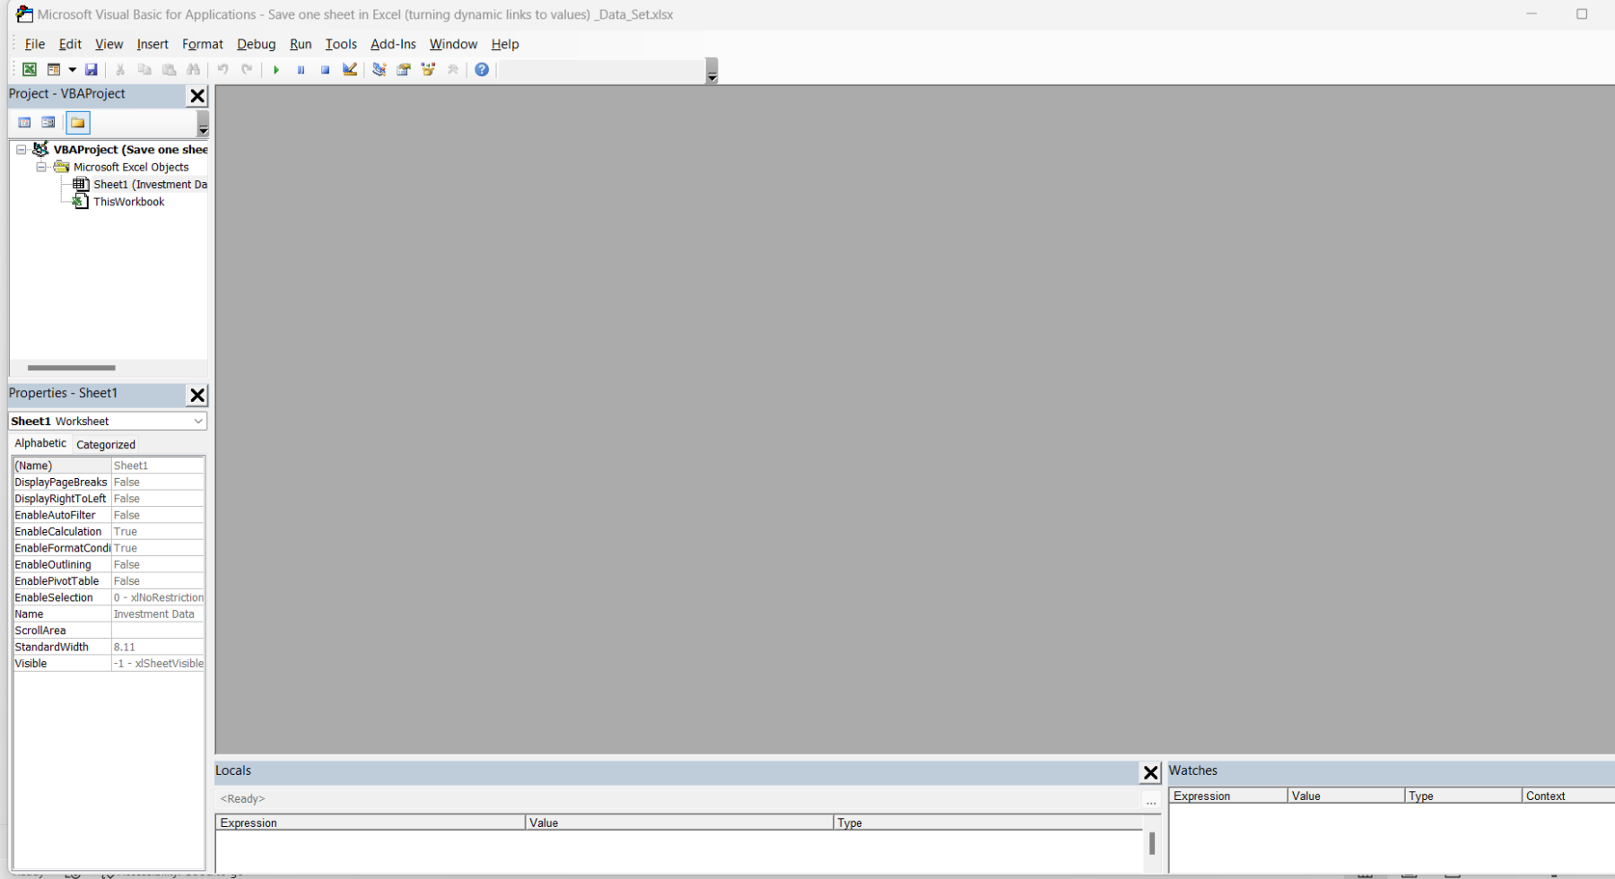
Task: Click the Expression column header in Watches
Action: point(1228,796)
